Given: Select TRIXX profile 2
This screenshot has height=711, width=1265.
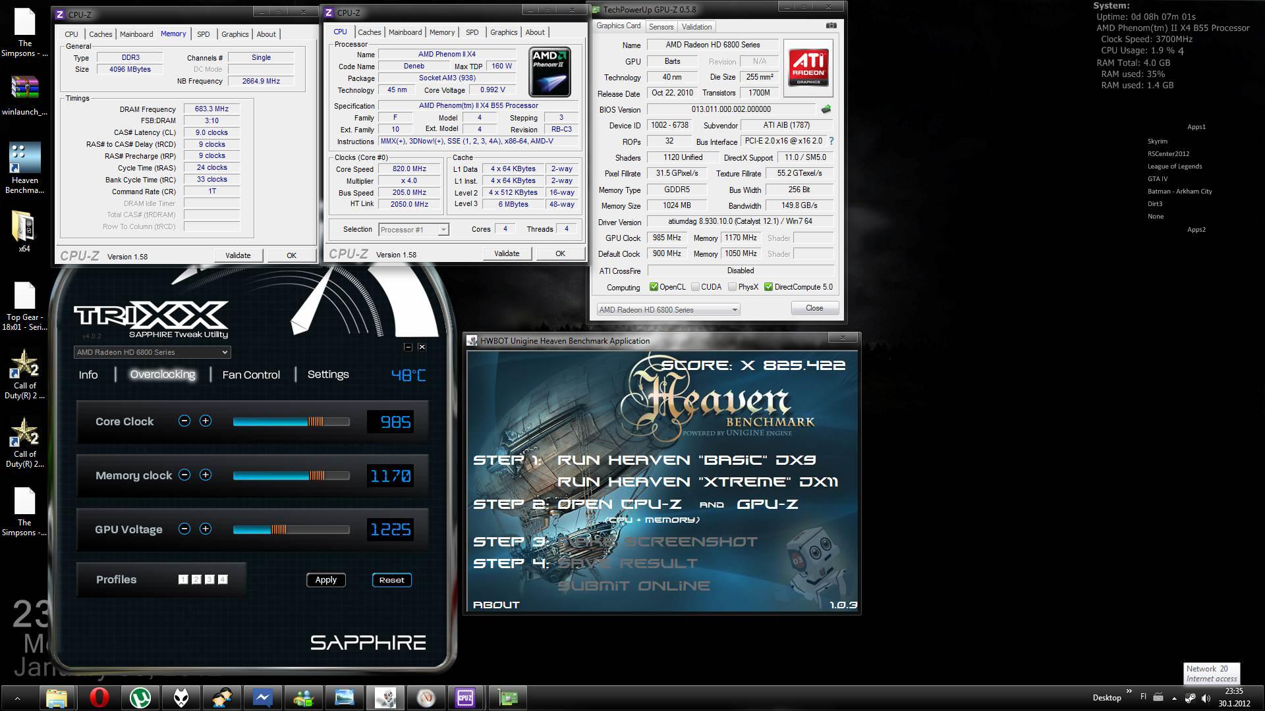Looking at the screenshot, I should pyautogui.click(x=196, y=579).
